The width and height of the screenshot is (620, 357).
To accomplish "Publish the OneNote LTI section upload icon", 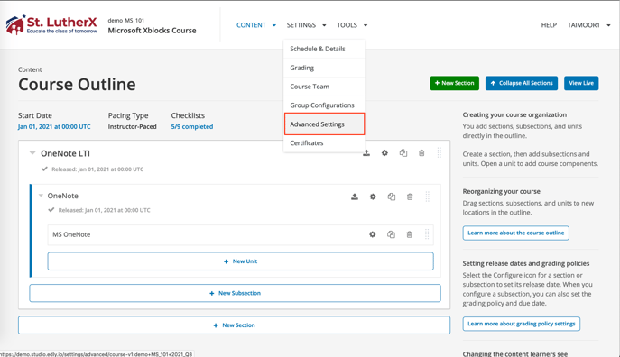I will tap(366, 153).
